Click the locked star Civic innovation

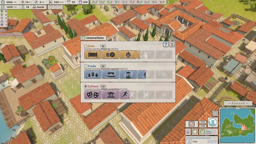click(x=164, y=54)
